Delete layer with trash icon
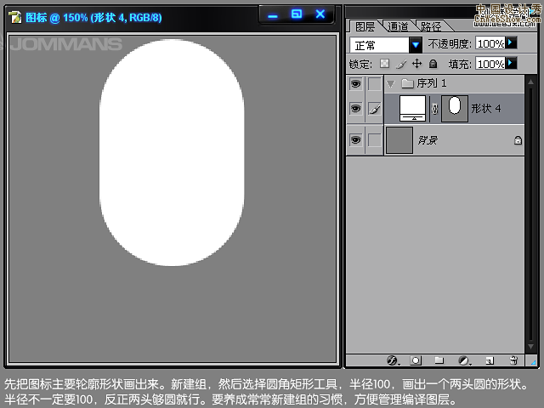The image size is (544, 408). tap(513, 360)
